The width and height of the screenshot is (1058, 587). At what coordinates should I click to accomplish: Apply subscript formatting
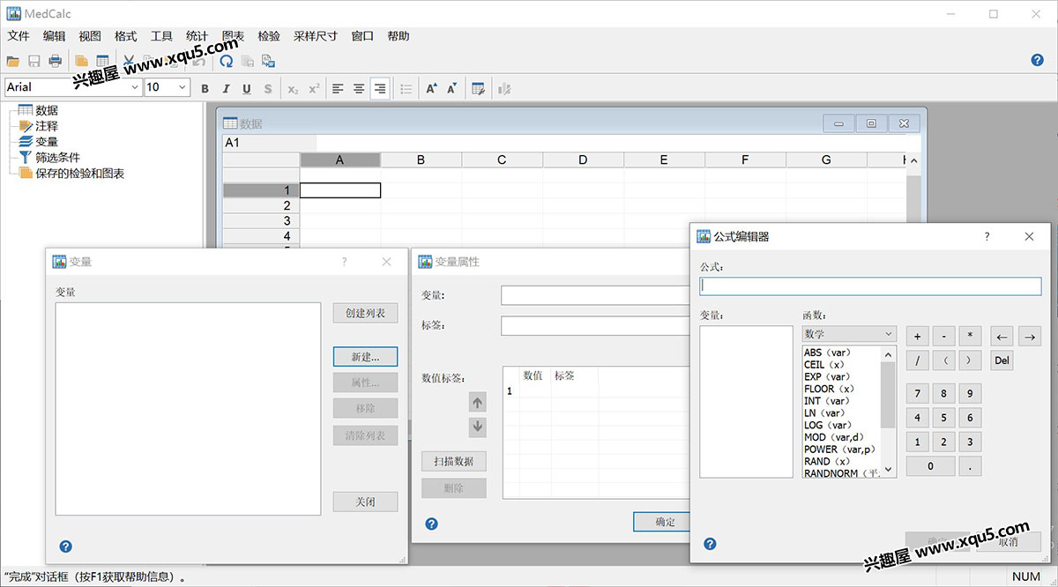click(x=294, y=88)
